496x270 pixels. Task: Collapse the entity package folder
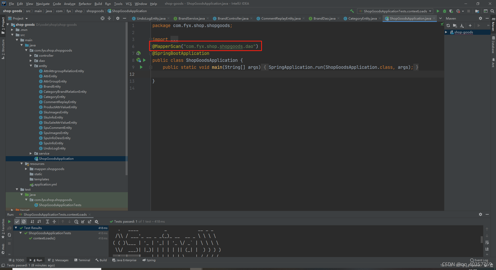[31, 66]
